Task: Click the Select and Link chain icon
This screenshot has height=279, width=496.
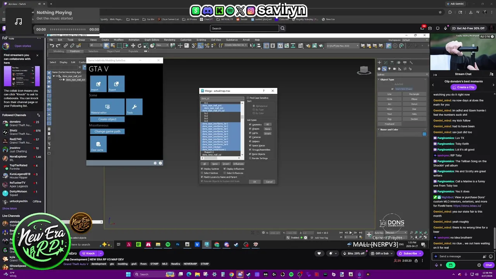Action: tap(65, 46)
